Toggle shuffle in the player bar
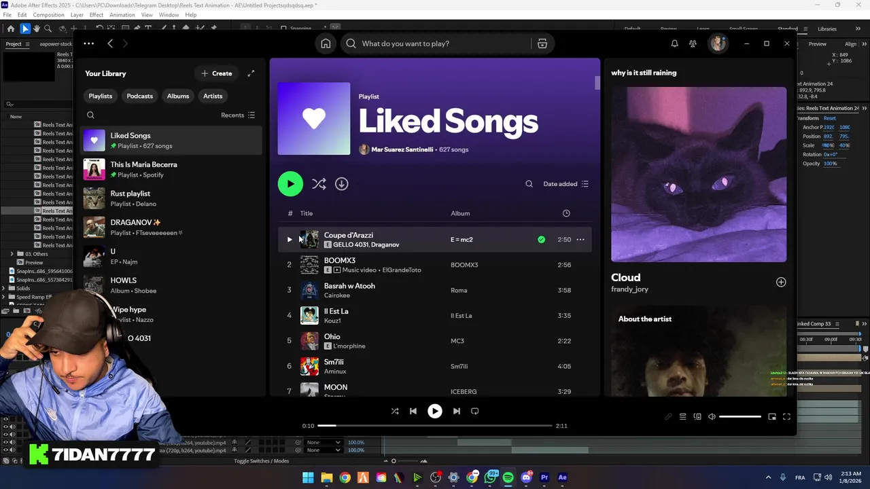The image size is (870, 489). click(395, 411)
